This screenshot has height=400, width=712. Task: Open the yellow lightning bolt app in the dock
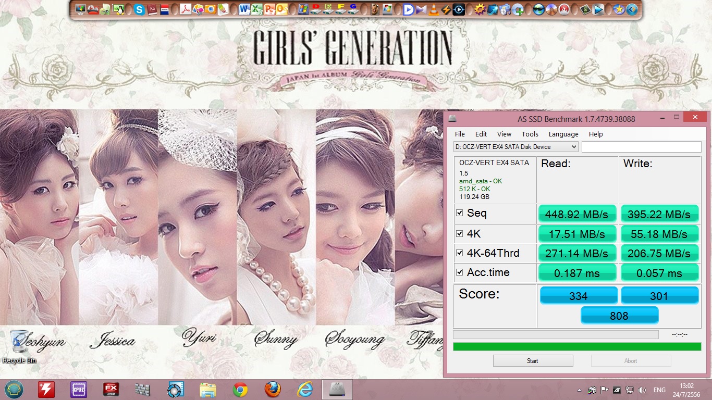[x=446, y=9]
